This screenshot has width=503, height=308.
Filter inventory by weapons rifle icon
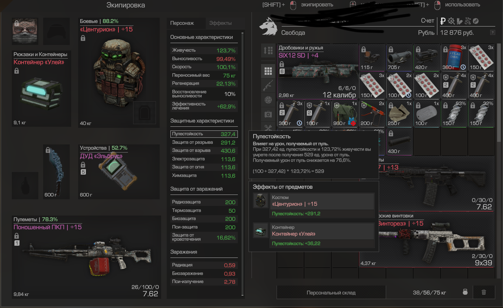click(x=268, y=85)
